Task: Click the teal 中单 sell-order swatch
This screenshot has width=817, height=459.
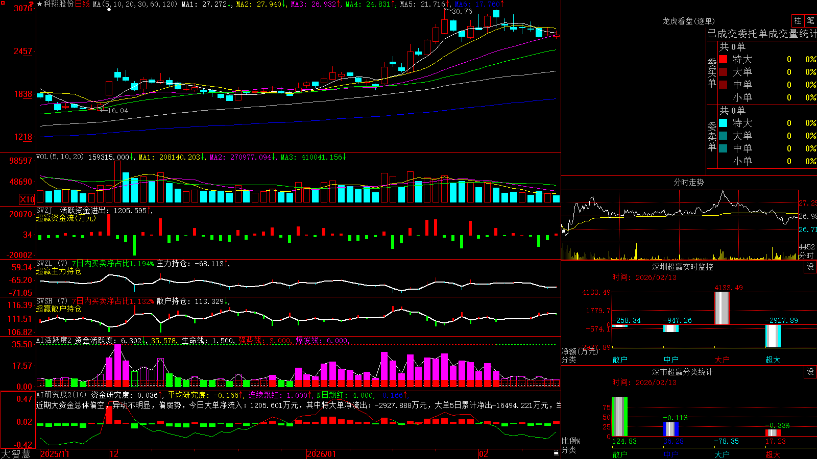Action: point(723,148)
